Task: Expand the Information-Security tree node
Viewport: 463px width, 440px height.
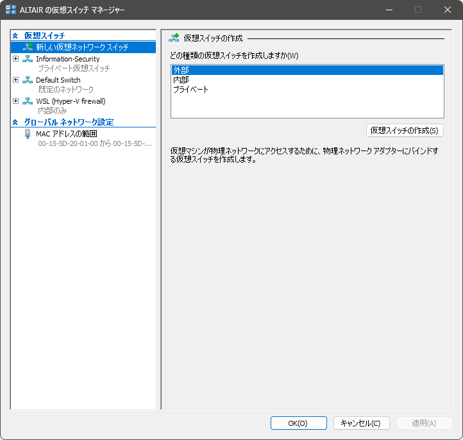Action: click(x=15, y=58)
